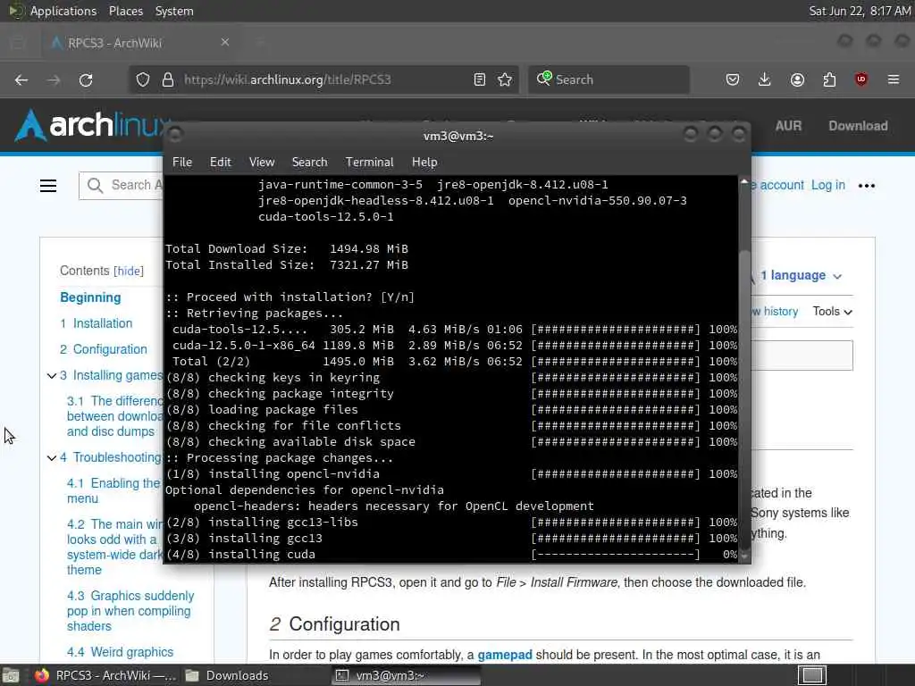Bookmark this page with star icon
Viewport: 915px width, 686px height.
pyautogui.click(x=505, y=79)
